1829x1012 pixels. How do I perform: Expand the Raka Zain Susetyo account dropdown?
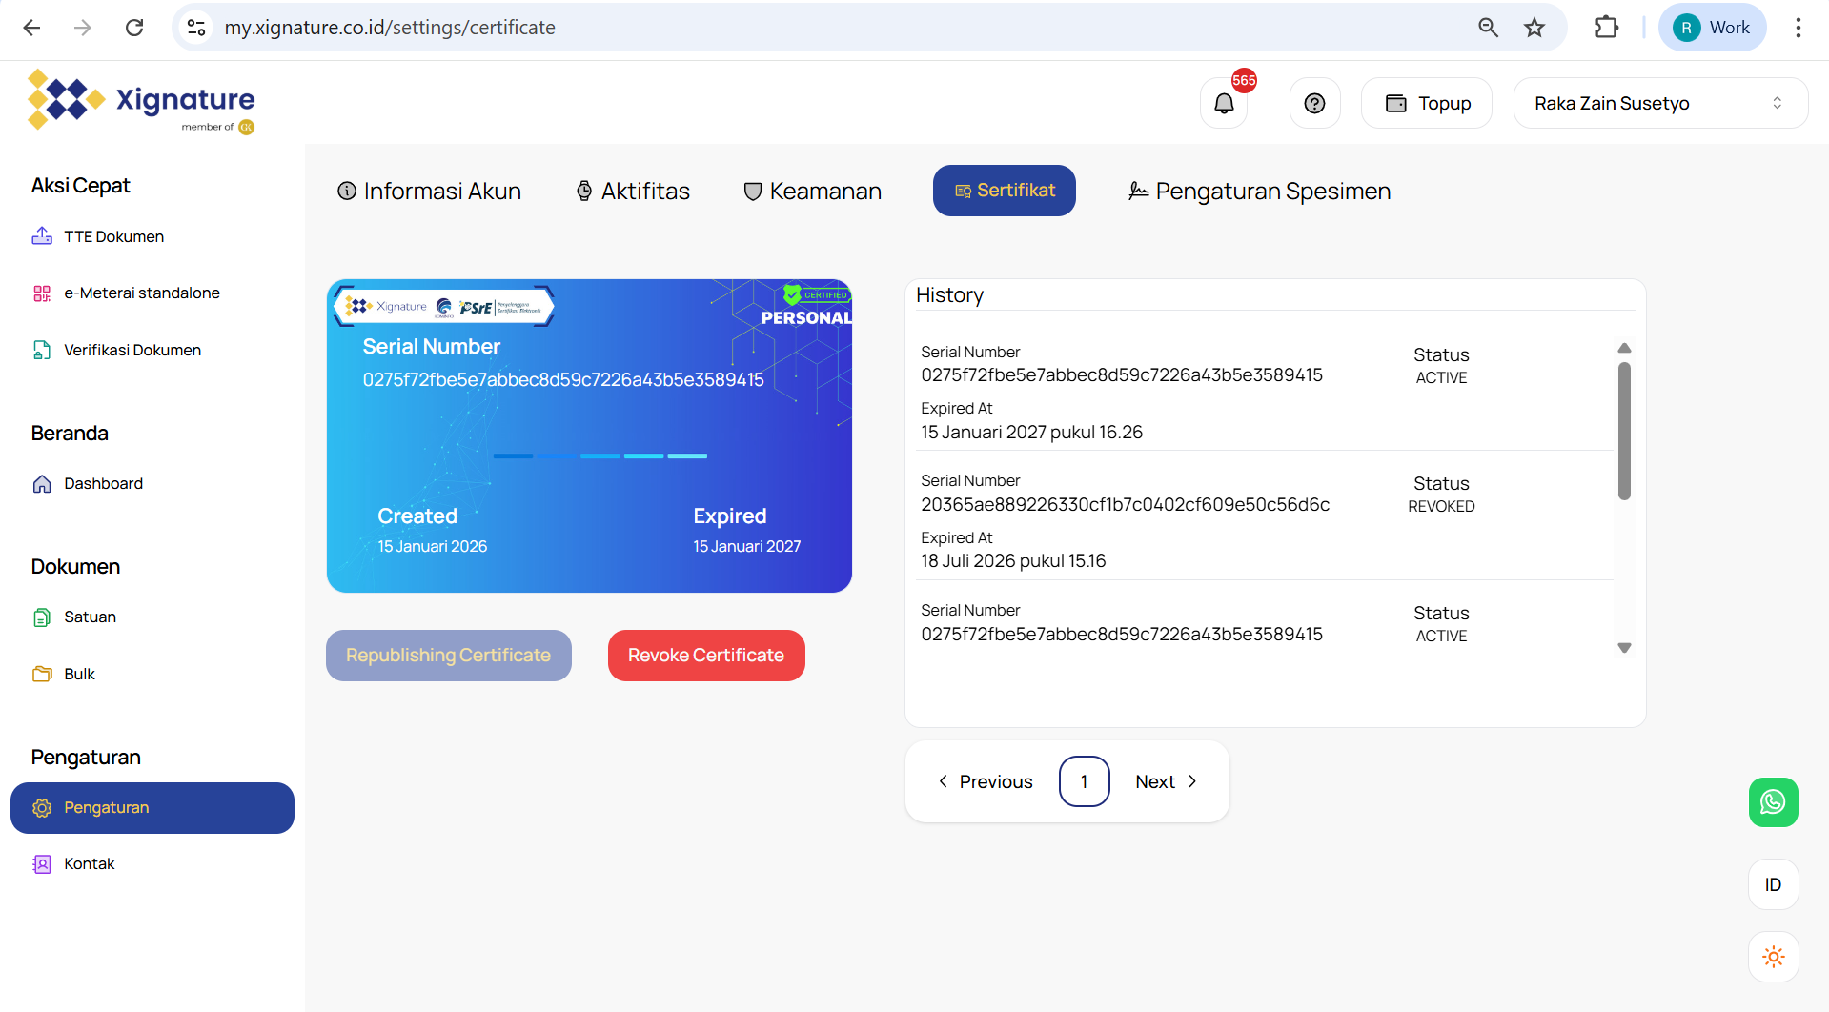tap(1659, 103)
